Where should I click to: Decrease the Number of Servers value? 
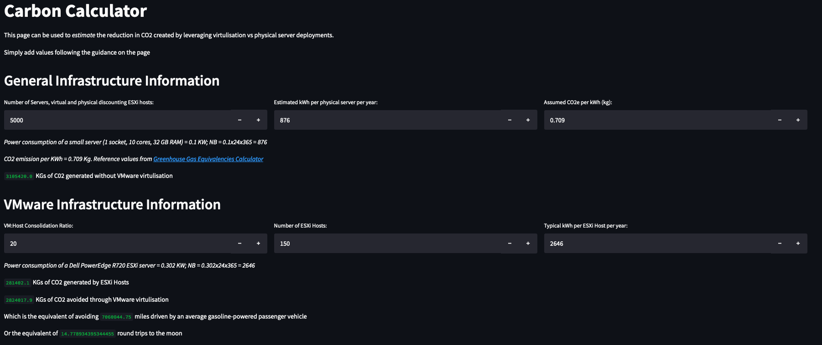(x=239, y=120)
